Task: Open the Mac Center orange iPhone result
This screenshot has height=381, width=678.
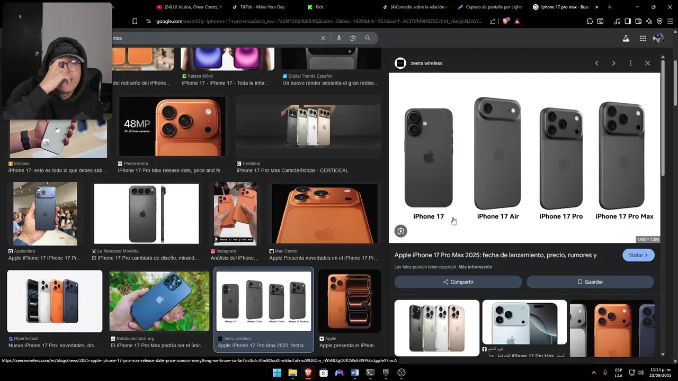Action: pyautogui.click(x=325, y=214)
